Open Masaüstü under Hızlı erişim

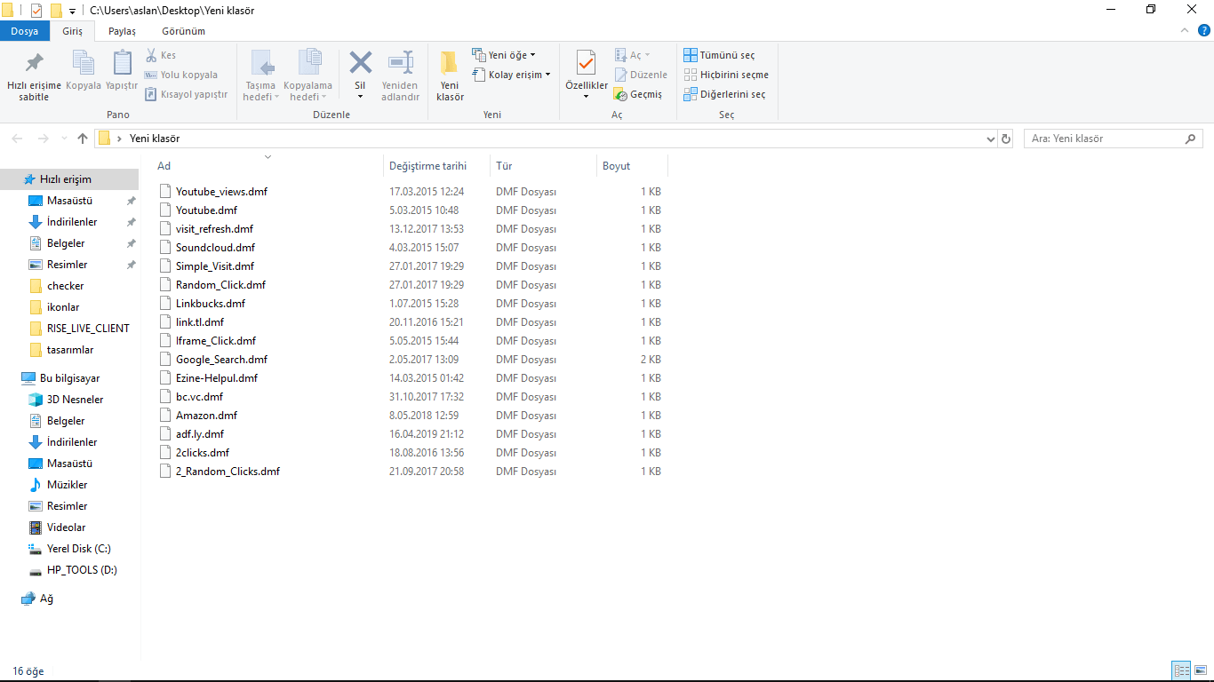tap(69, 201)
